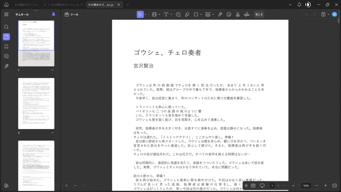The width and height of the screenshot is (341, 192).
Task: Open the search panel in left sidebar
Action: click(6, 27)
